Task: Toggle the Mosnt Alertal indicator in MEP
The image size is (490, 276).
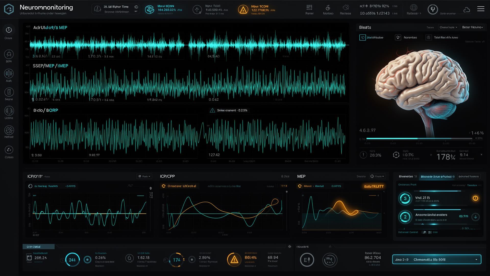Action: pyautogui.click(x=300, y=186)
